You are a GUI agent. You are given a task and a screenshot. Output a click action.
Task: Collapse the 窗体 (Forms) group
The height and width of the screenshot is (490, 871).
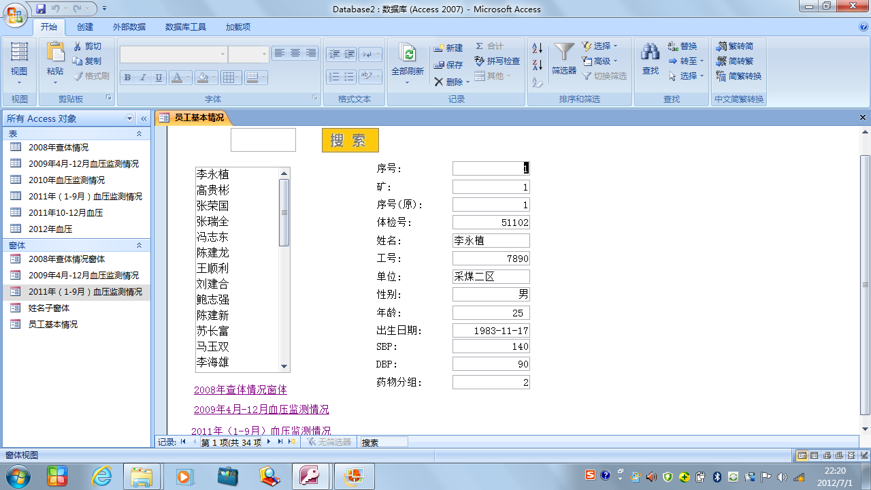(139, 245)
